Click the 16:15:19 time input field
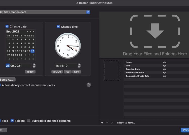 [66, 66]
